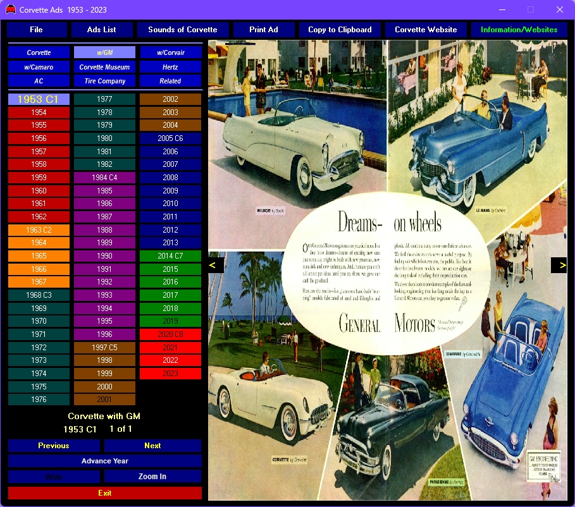Choose year 1963 C2
Screen dimensions: 575x507
pos(39,230)
